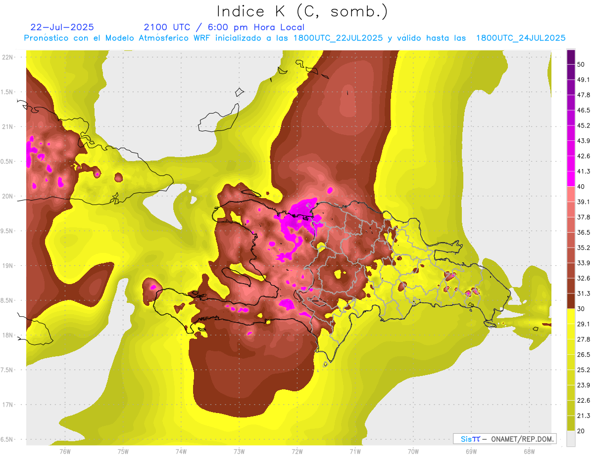This screenshot has width=594, height=458.
Task: Click the map title "Indice K (C, somb.)"
Action: pos(302,11)
